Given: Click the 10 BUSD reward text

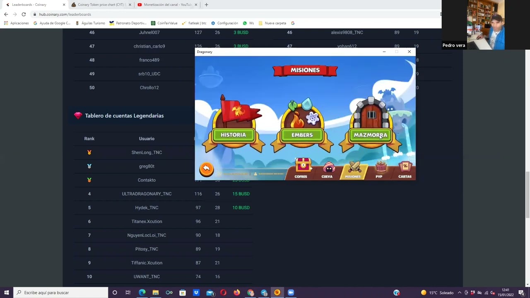Looking at the screenshot, I should click(x=241, y=207).
